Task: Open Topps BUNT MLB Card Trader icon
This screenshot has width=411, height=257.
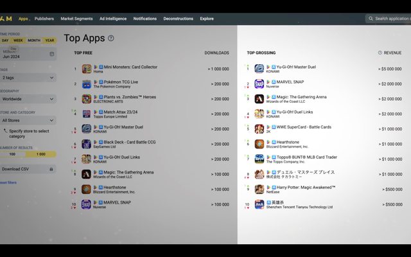Action: (259, 159)
